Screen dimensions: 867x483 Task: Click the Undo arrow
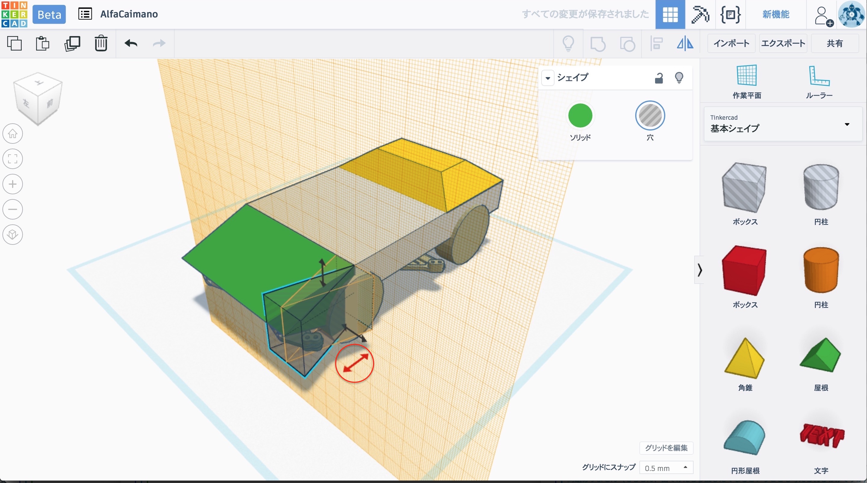[x=131, y=43]
